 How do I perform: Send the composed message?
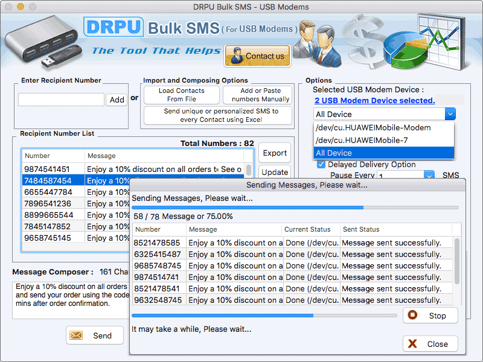click(95, 335)
